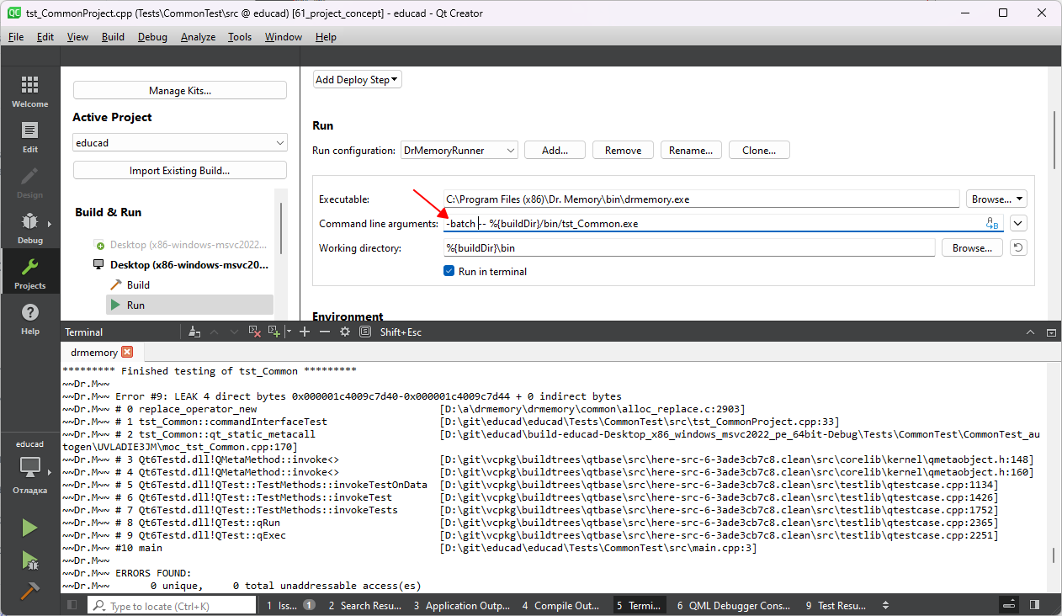
Task: Reset the working directory to default
Action: click(1018, 248)
